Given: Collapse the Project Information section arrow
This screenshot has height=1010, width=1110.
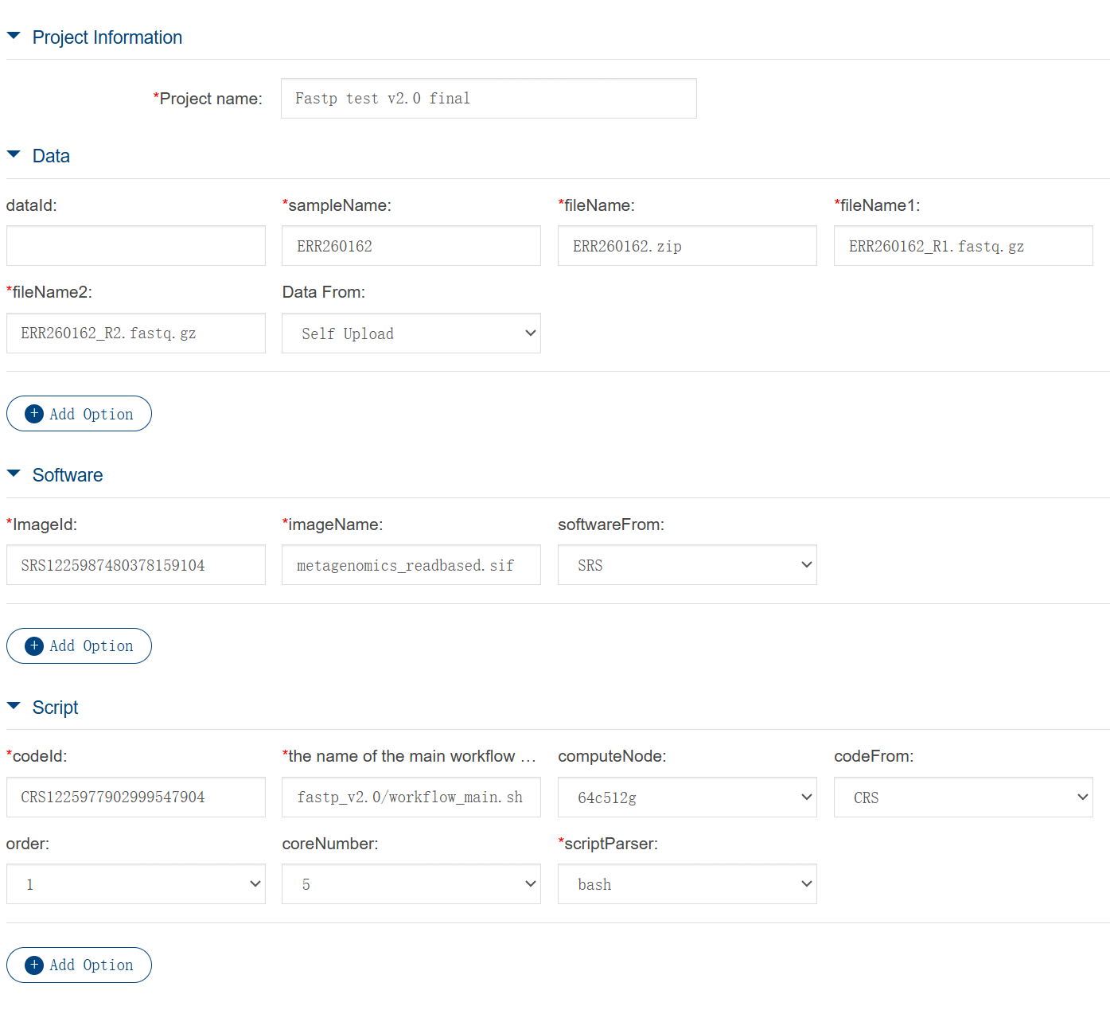Looking at the screenshot, I should [x=14, y=36].
